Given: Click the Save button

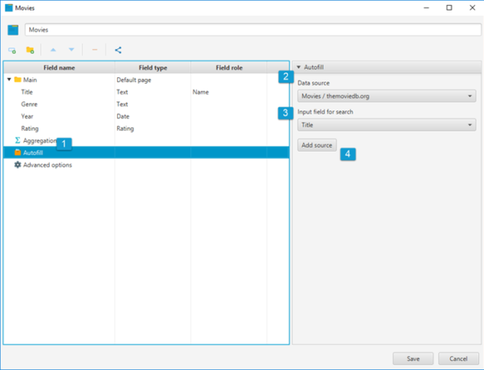Looking at the screenshot, I should point(413,359).
